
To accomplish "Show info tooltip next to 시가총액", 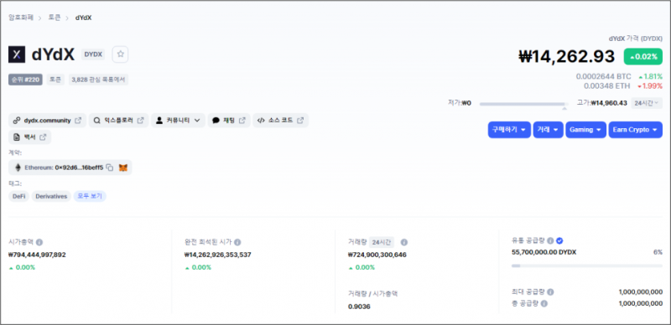I will 39,242.
